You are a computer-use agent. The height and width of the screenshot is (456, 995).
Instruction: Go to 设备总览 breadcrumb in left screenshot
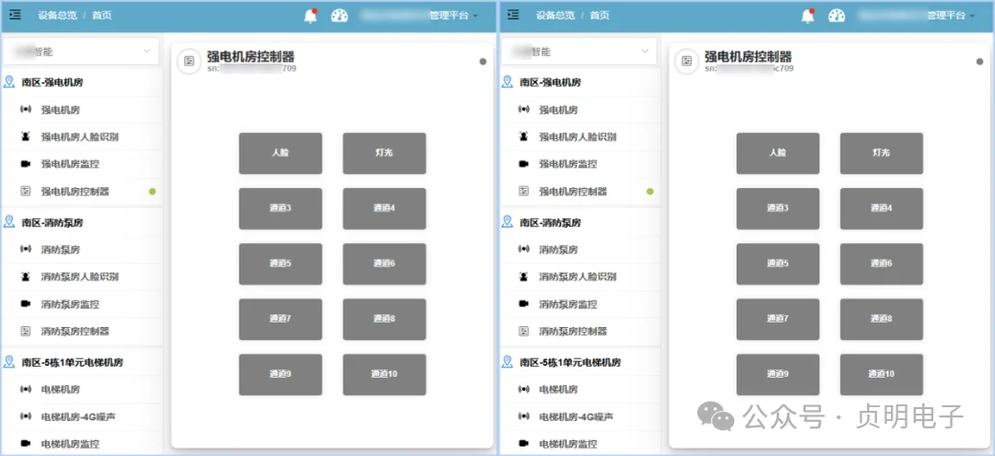(x=56, y=16)
